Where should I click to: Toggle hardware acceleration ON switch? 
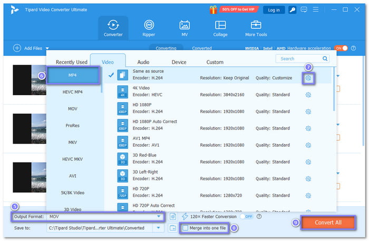coord(341,48)
